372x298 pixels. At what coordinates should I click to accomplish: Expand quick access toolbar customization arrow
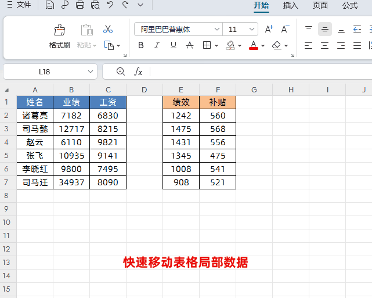coord(140,5)
